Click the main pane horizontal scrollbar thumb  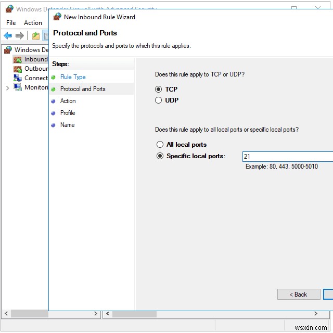pos(134,314)
